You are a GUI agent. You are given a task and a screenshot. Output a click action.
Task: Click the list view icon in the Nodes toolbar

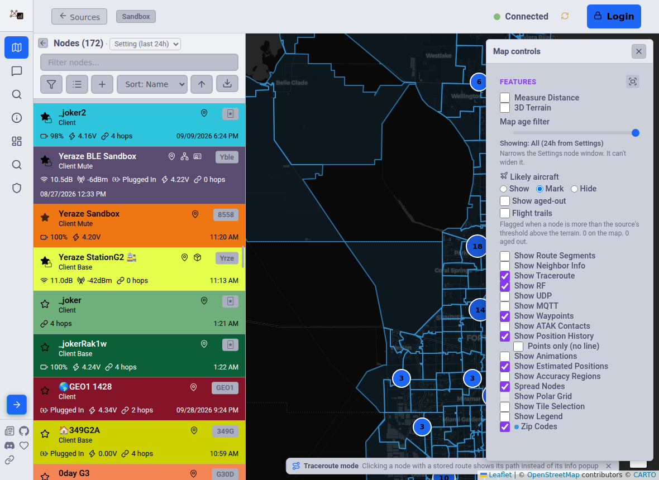tap(77, 84)
